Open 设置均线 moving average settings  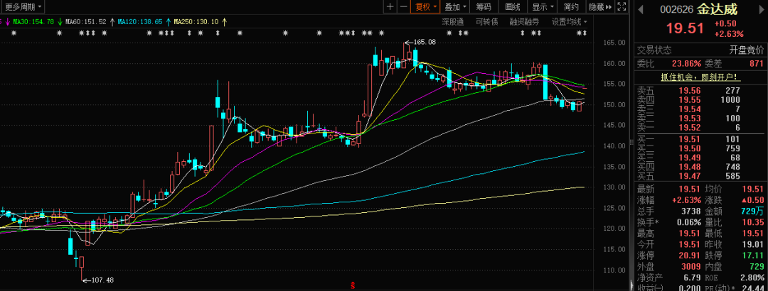[x=569, y=22]
